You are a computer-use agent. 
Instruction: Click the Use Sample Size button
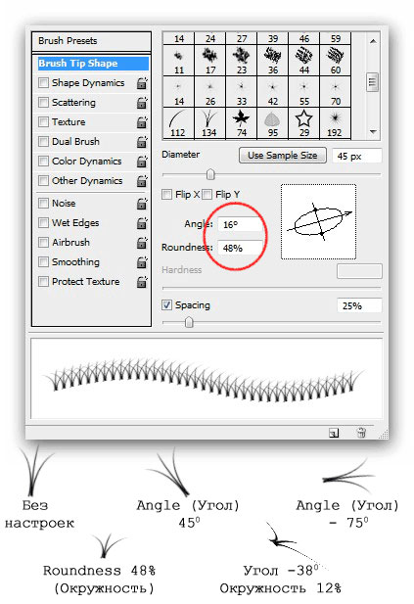[x=283, y=156]
